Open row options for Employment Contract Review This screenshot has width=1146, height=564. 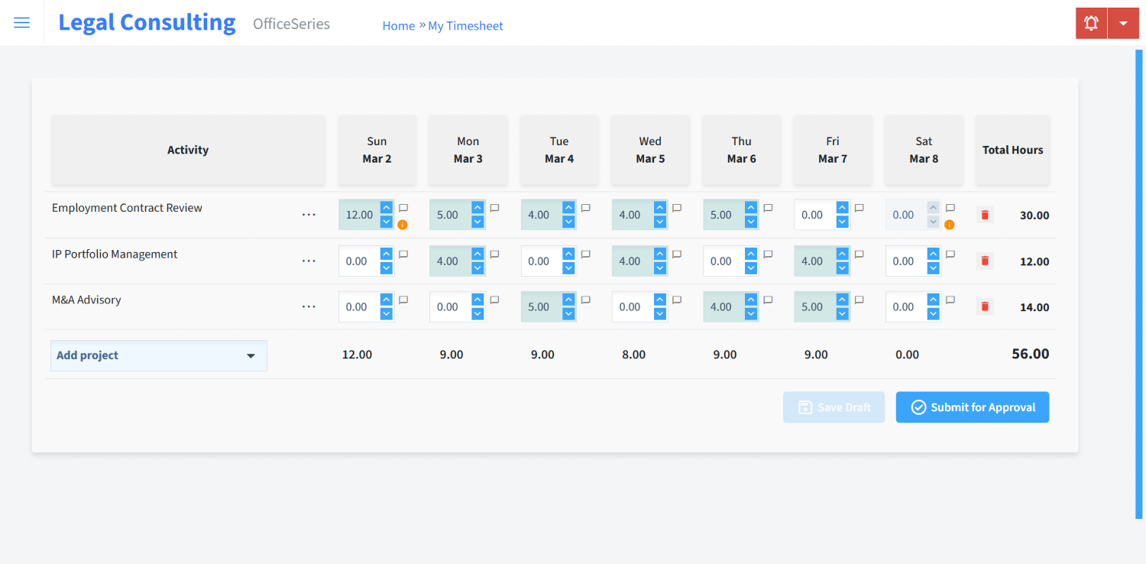point(309,215)
